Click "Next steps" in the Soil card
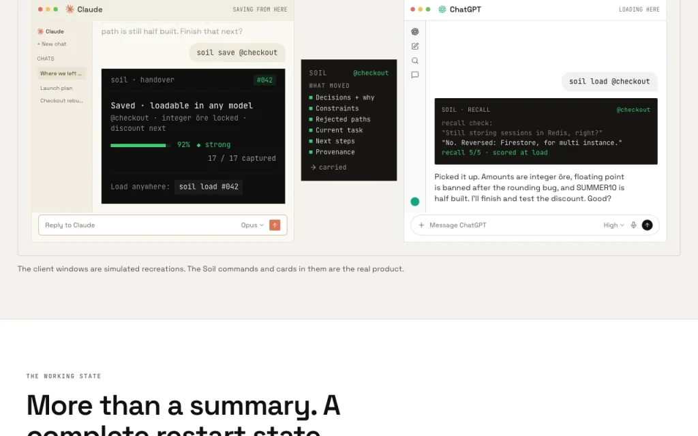The height and width of the screenshot is (436, 698). [x=335, y=141]
